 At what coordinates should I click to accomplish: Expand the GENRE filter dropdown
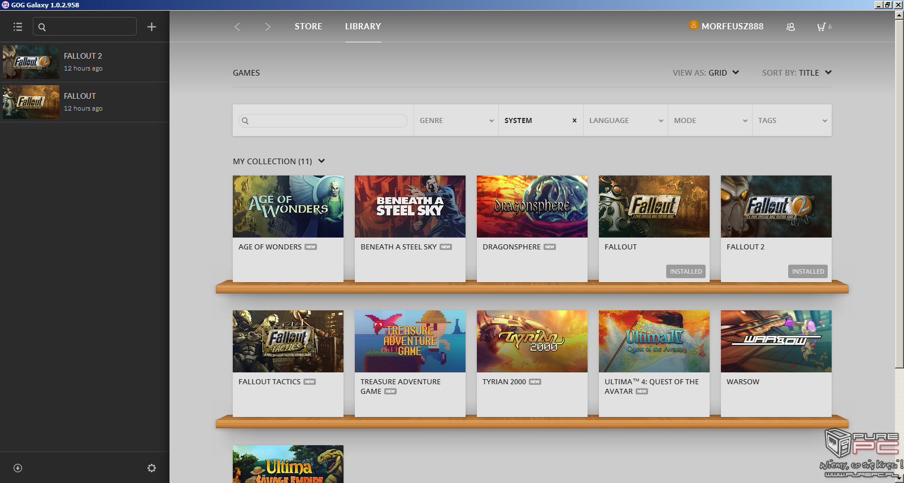pos(456,120)
